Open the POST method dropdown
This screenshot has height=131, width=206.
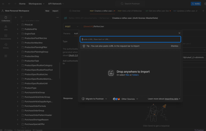[72, 27]
